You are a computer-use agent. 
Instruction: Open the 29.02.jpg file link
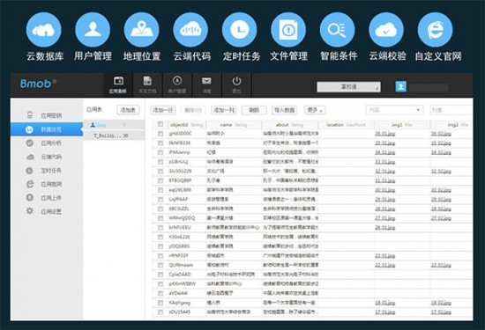click(441, 200)
